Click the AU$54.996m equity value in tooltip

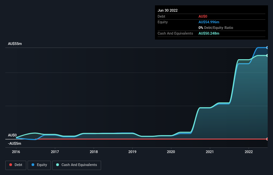pos(209,22)
